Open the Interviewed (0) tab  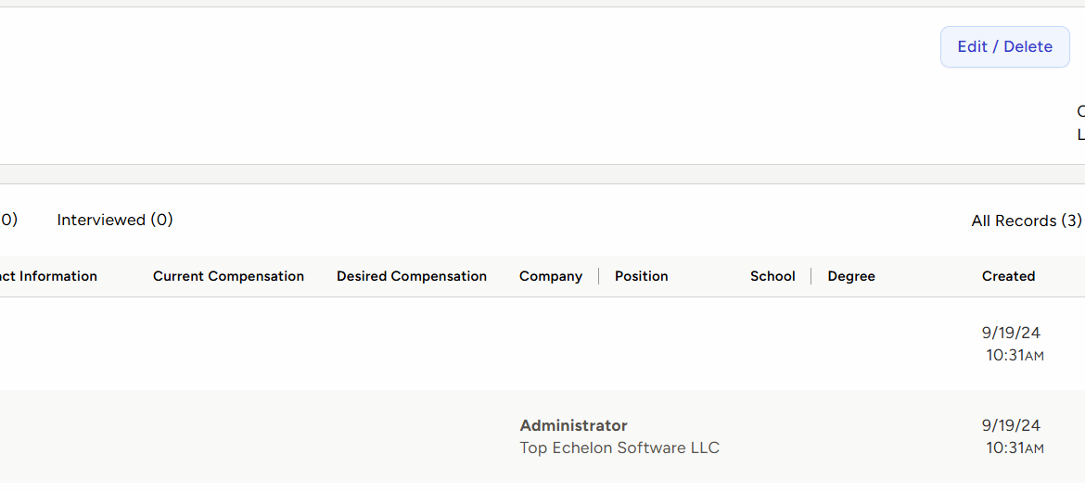coord(115,220)
